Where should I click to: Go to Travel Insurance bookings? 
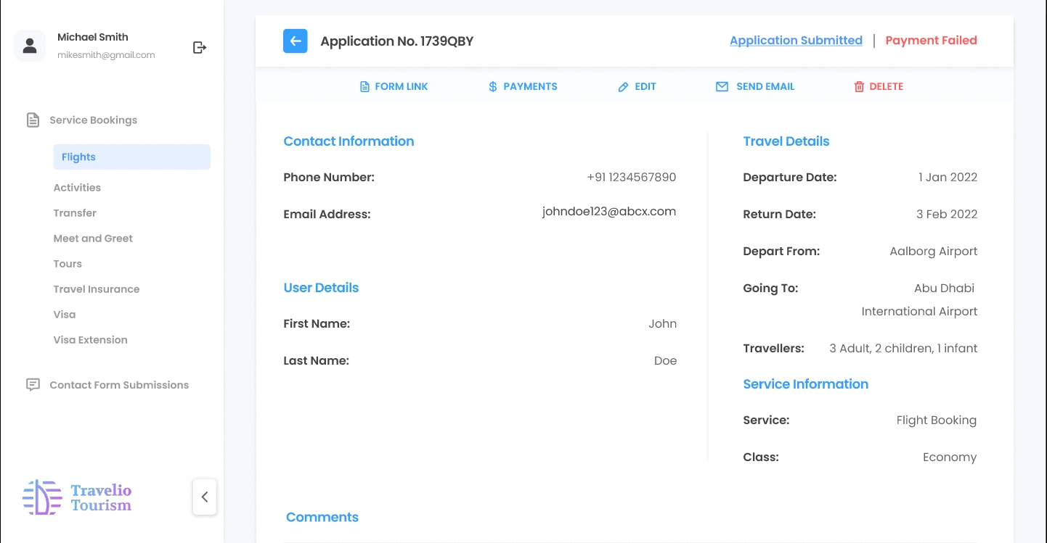(97, 289)
